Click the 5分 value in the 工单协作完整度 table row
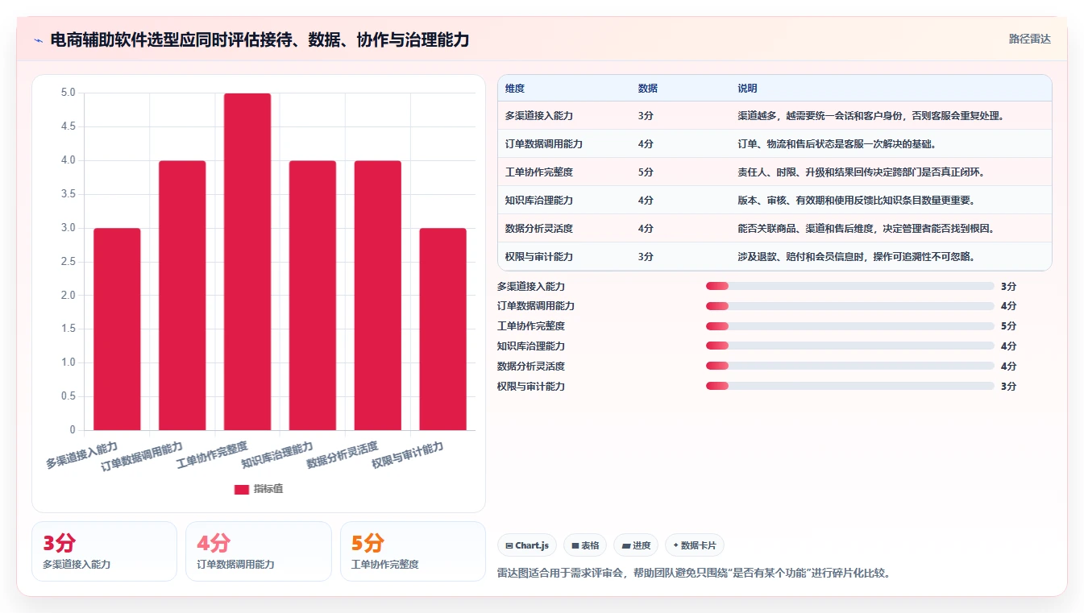Screen dimensions: 1084x613 pyautogui.click(x=646, y=172)
